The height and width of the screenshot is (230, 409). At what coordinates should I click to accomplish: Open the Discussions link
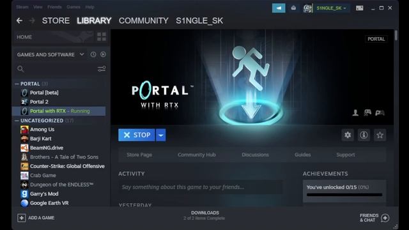click(255, 155)
